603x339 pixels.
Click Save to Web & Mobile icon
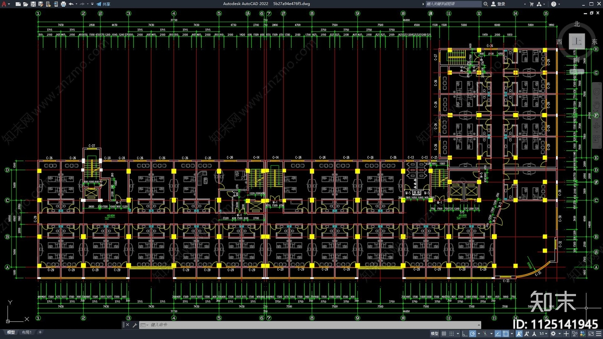pyautogui.click(x=56, y=4)
